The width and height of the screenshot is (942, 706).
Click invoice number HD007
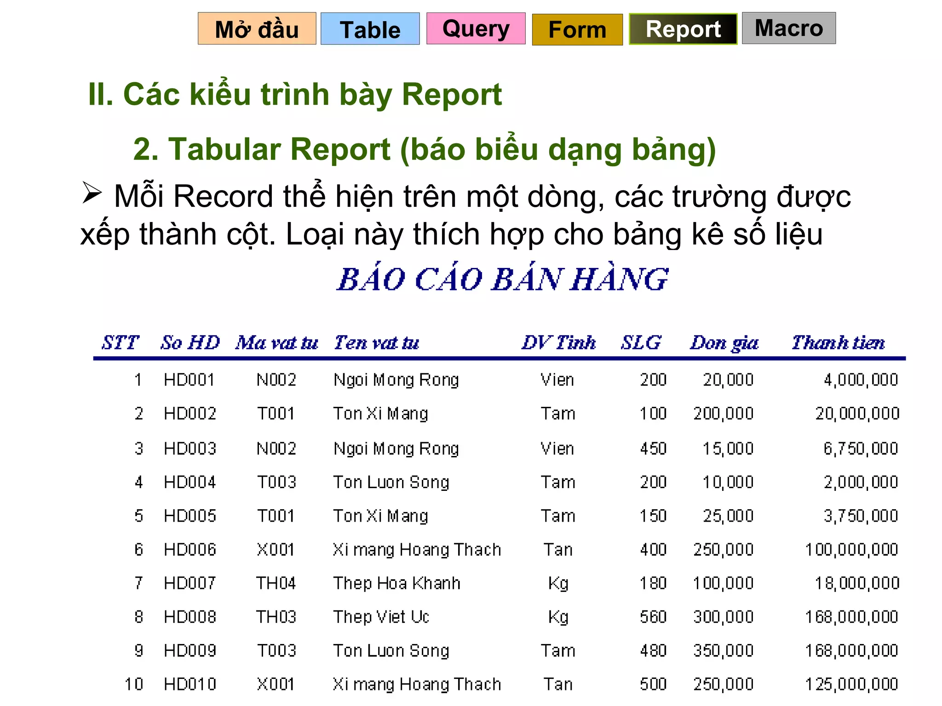click(x=190, y=583)
